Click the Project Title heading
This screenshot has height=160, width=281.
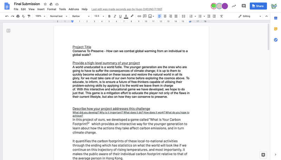point(82,47)
